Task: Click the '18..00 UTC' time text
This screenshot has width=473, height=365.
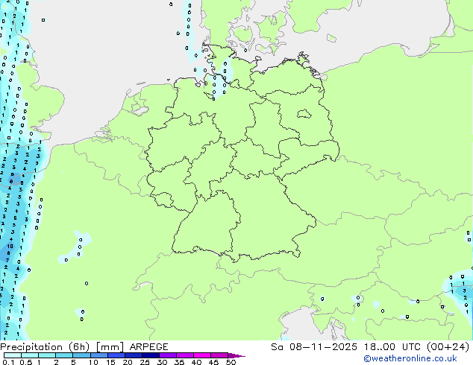Action: pos(392,347)
